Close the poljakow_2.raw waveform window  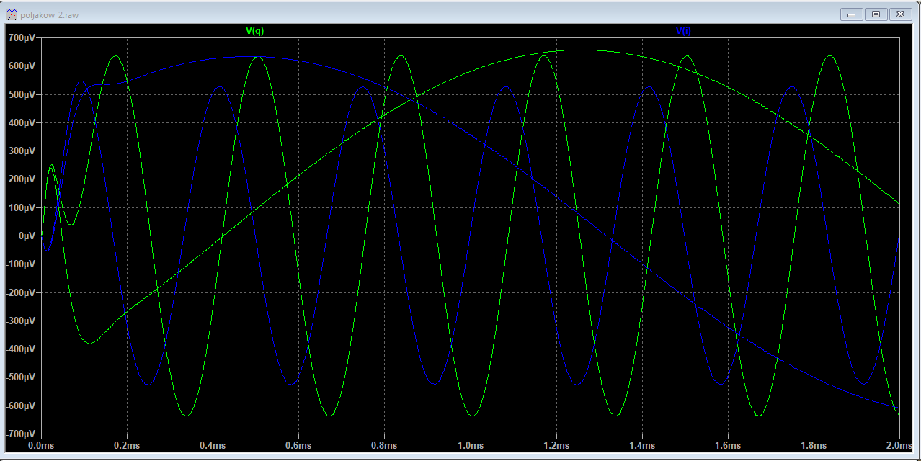point(900,14)
